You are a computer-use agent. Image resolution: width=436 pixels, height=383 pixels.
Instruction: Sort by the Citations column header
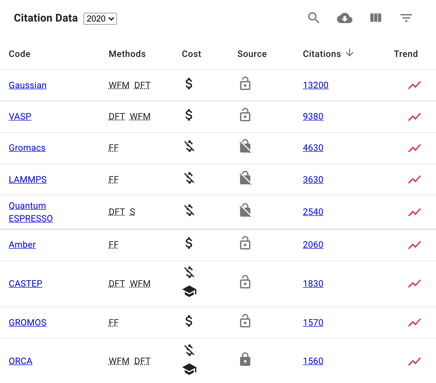(x=322, y=54)
